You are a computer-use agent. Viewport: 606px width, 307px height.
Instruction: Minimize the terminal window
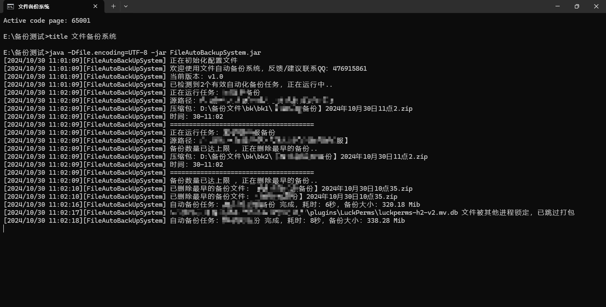pyautogui.click(x=558, y=6)
